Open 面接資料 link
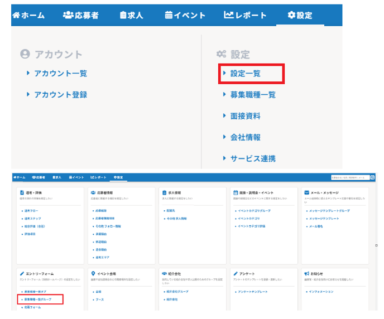This screenshot has height=319, width=384. [246, 116]
